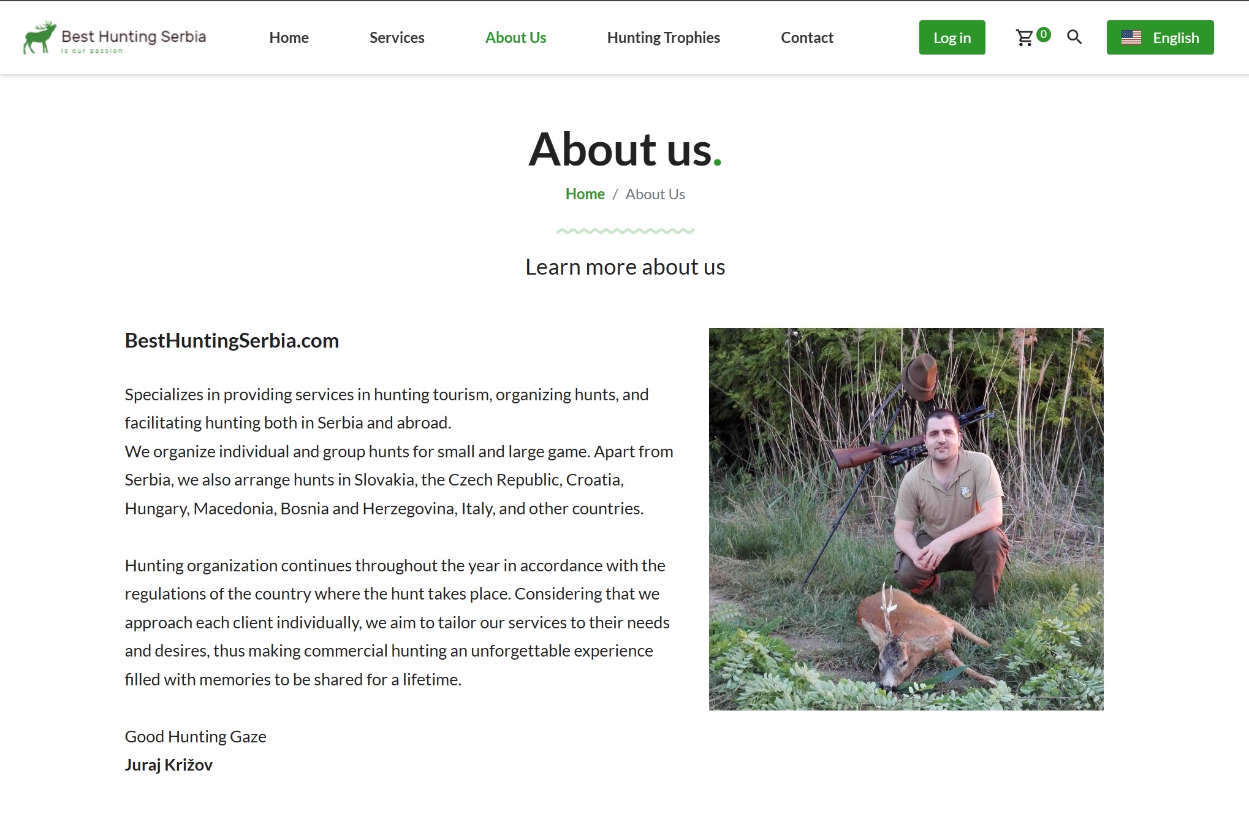Click the About Us breadcrumb text
Screen dimensions: 1249x819
point(655,194)
